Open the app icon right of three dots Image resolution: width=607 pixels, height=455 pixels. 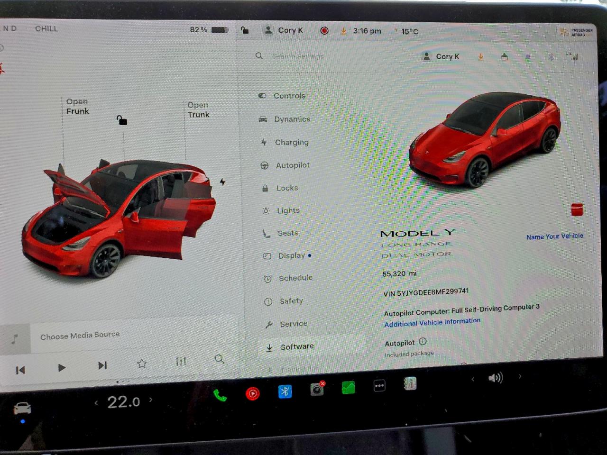410,383
